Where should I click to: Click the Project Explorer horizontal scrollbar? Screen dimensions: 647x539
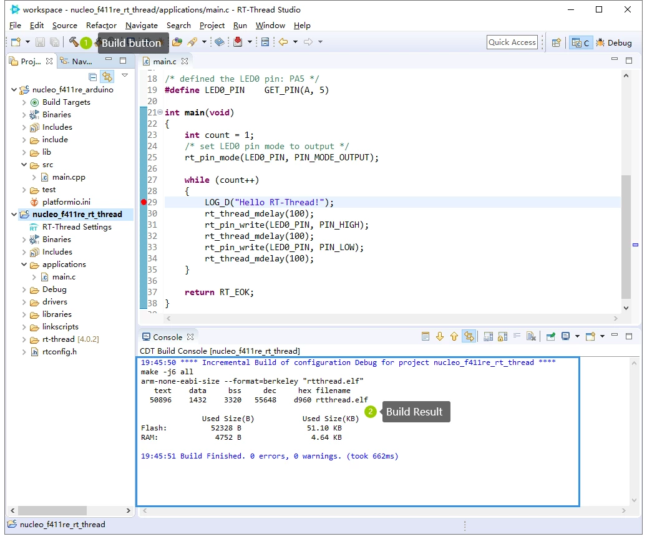[52, 510]
